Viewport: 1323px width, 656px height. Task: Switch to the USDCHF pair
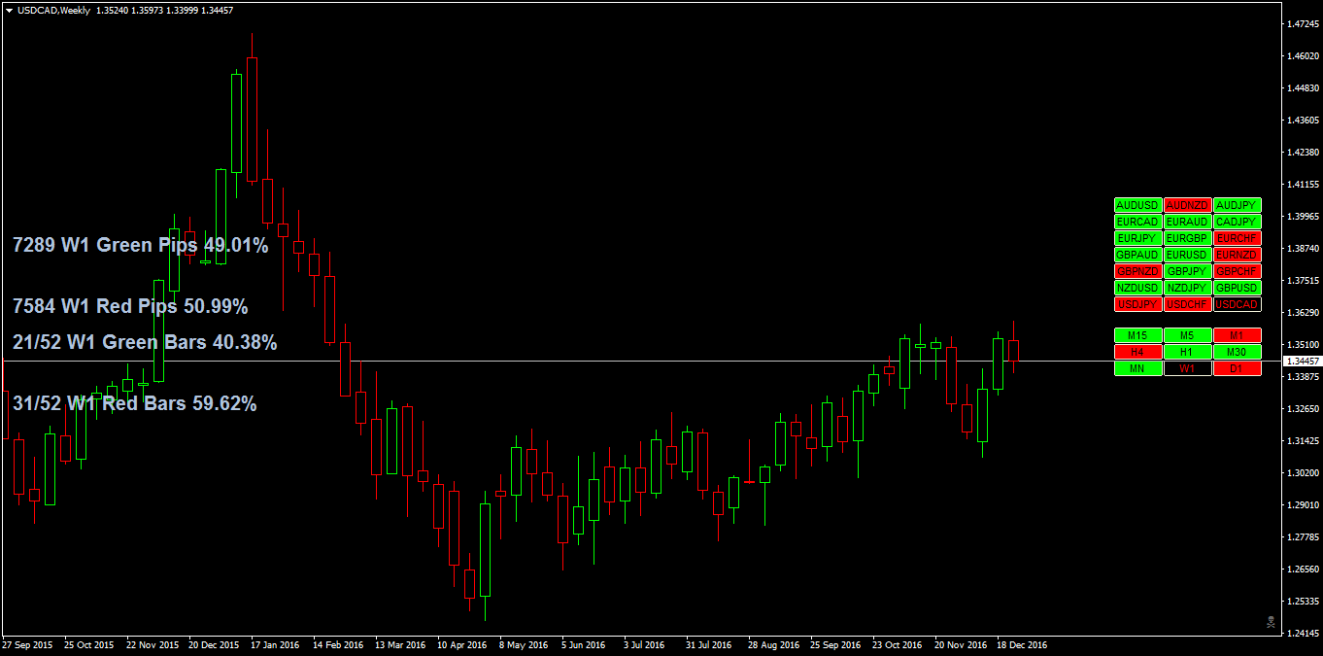pyautogui.click(x=1187, y=304)
